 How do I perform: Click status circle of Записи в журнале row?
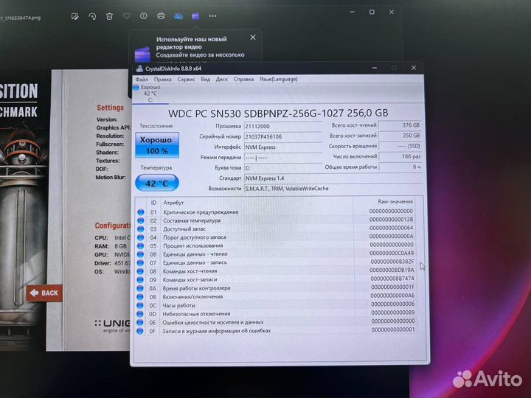pos(140,331)
